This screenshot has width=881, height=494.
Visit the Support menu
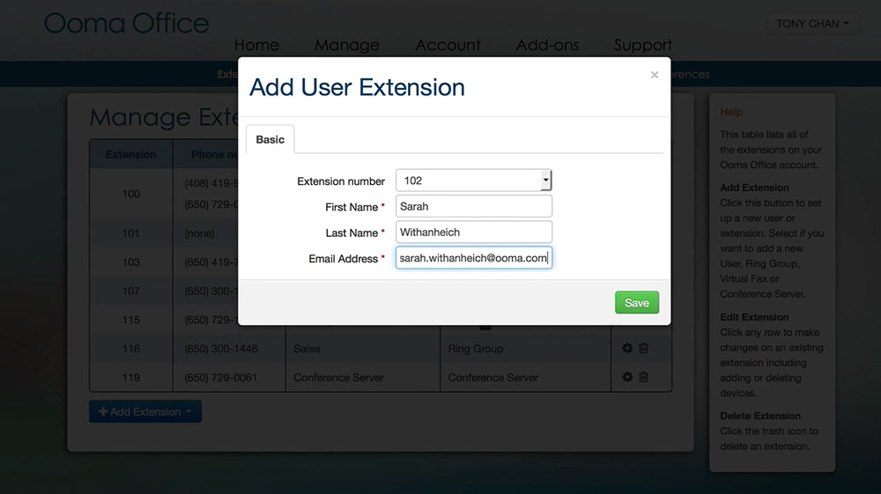(x=643, y=45)
